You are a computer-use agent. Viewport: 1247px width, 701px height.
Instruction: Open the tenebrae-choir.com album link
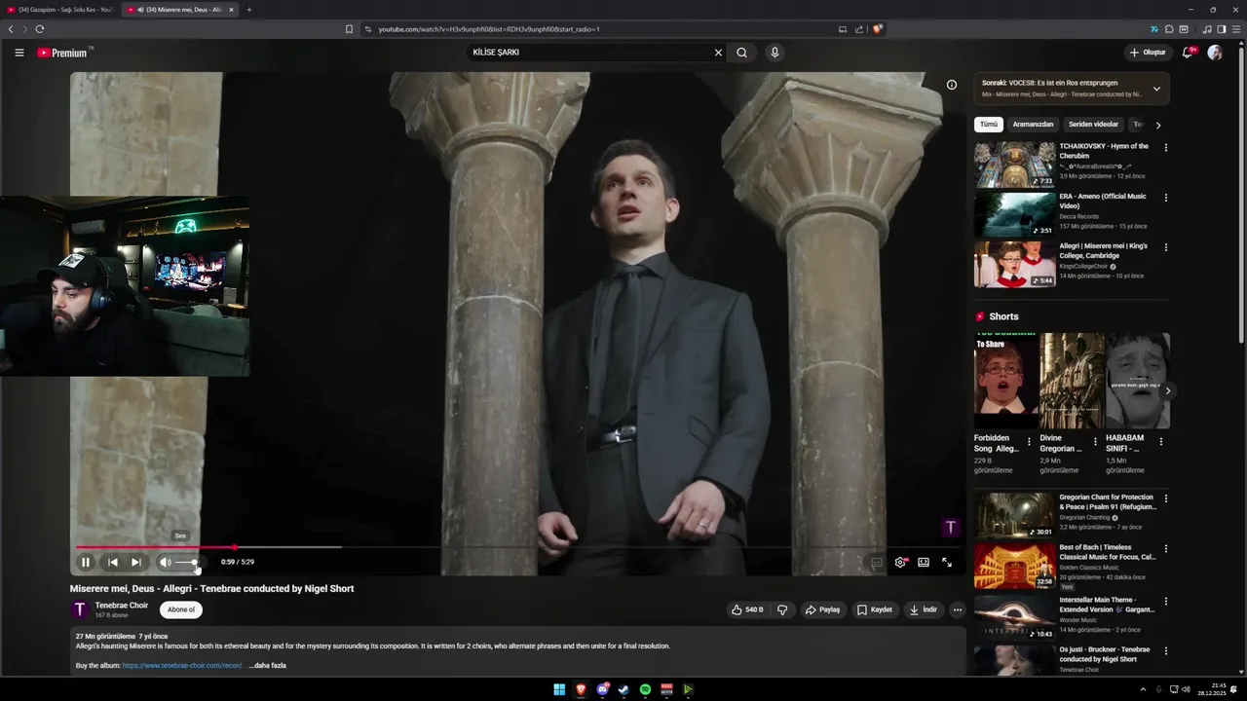[x=182, y=665]
